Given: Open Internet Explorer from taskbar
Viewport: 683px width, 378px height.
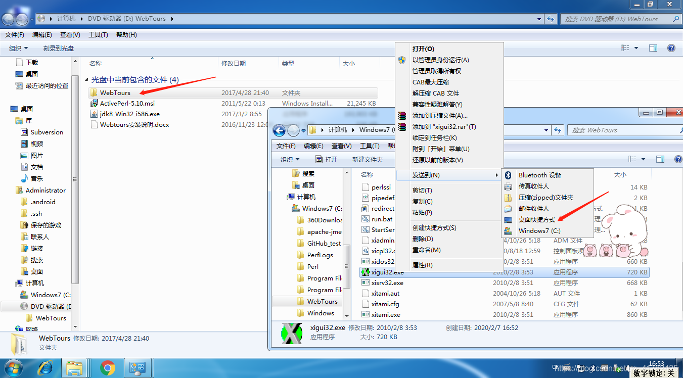Looking at the screenshot, I should click(45, 367).
